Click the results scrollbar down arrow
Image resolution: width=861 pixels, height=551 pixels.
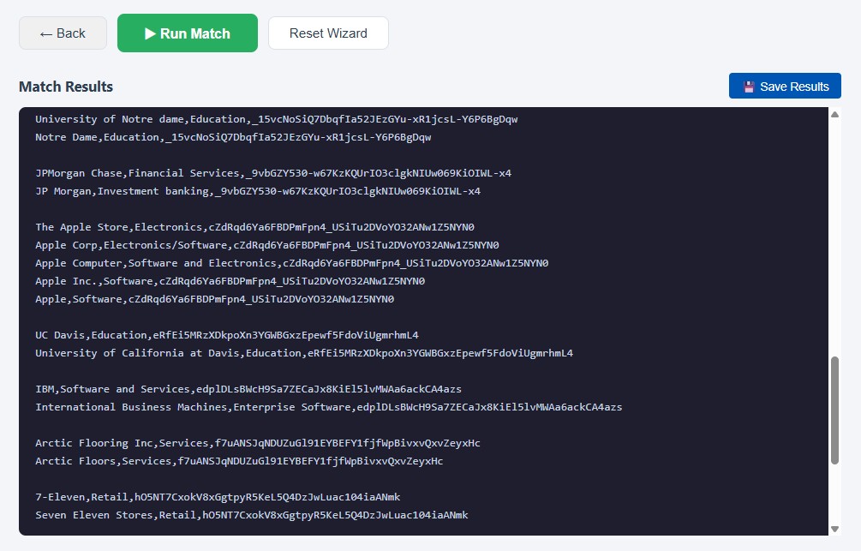[x=834, y=529]
